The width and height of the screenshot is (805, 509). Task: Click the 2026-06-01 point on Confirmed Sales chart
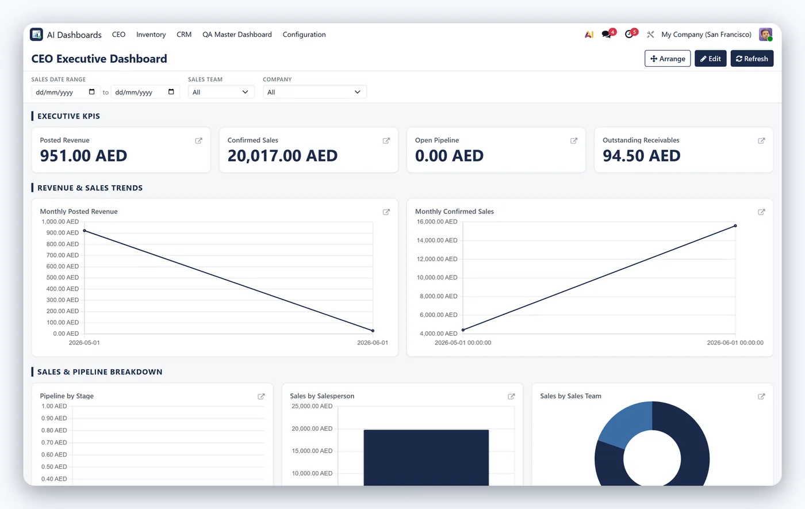pyautogui.click(x=735, y=226)
